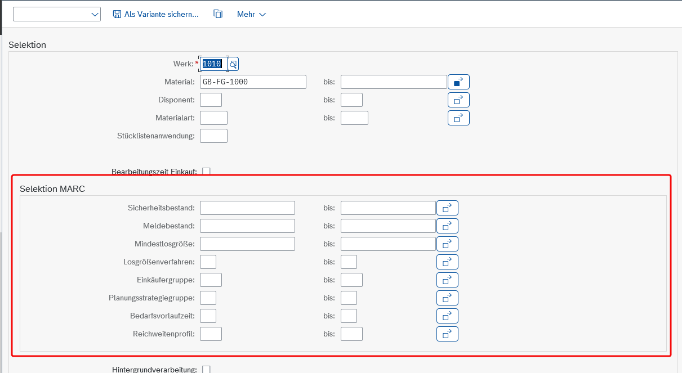Open multiple selection for Materialart
The width and height of the screenshot is (682, 373).
458,118
